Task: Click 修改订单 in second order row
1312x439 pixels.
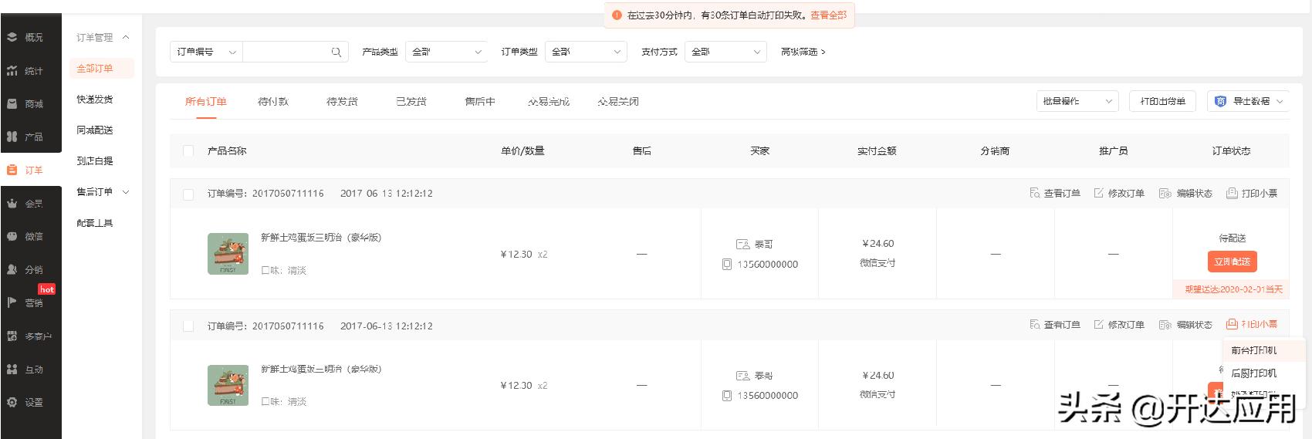Action: (x=1119, y=325)
